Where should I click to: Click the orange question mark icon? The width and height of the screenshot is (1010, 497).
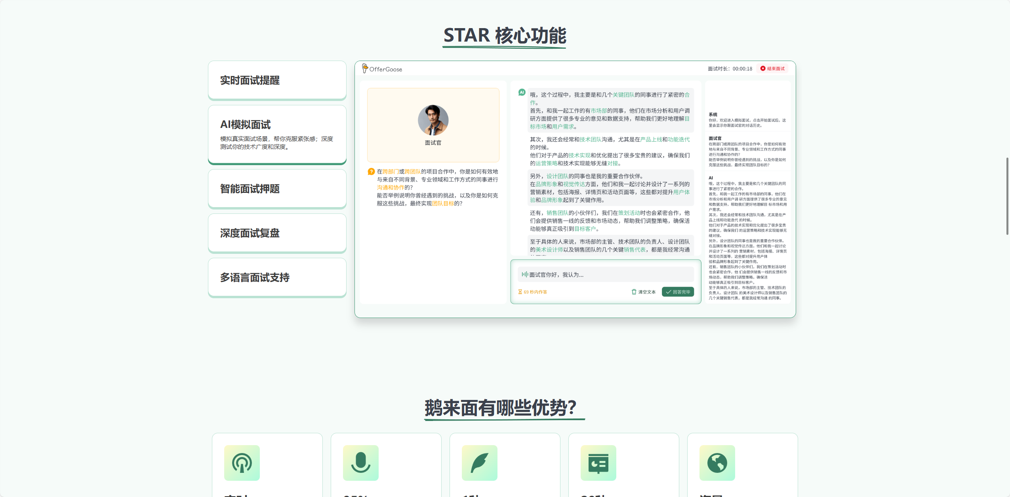coord(371,171)
